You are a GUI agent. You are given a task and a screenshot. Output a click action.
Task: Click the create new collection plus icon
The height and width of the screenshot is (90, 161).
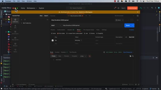click(x=21, y=19)
